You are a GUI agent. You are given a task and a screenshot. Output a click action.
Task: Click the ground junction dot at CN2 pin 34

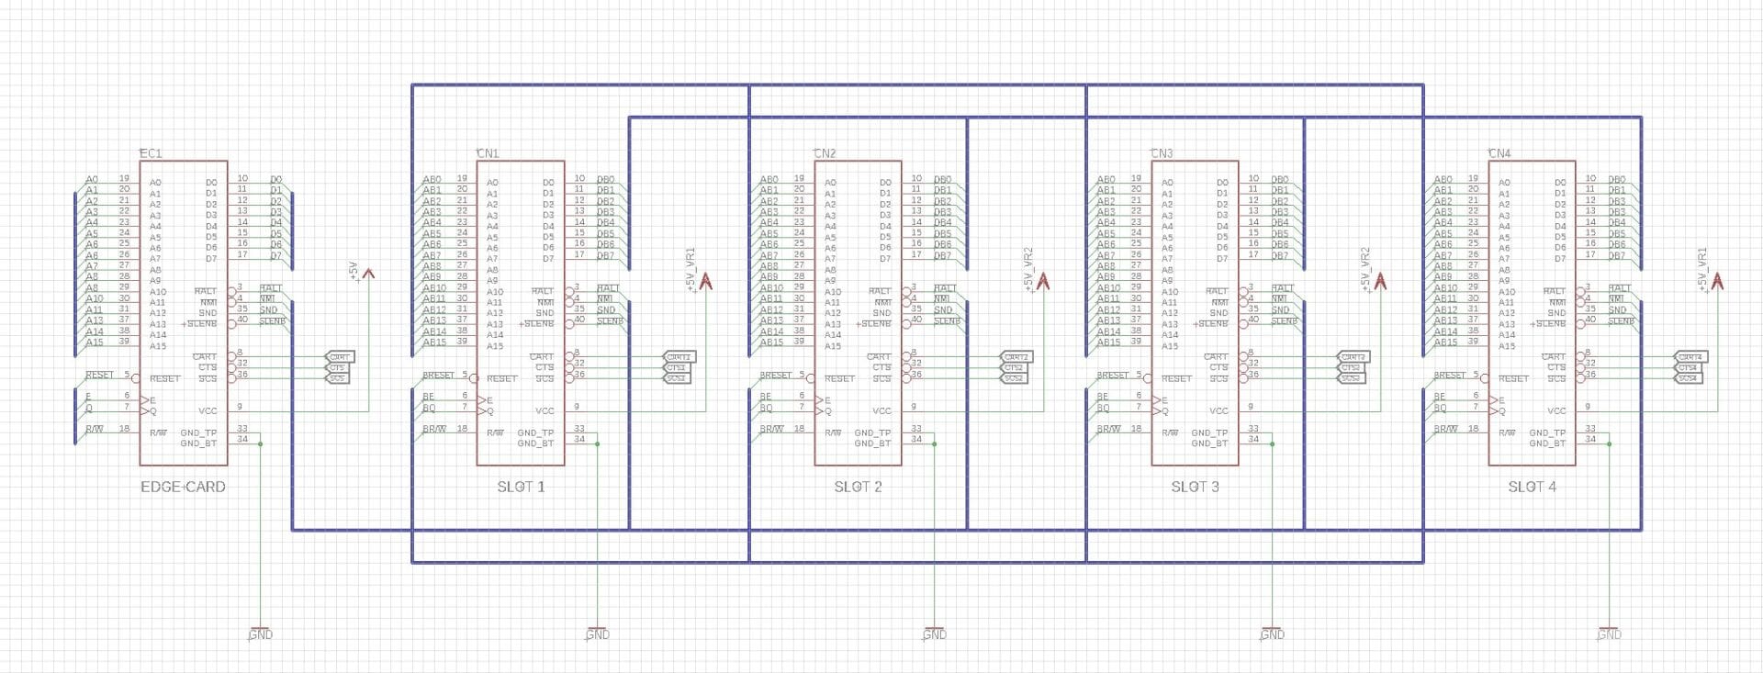coord(935,444)
